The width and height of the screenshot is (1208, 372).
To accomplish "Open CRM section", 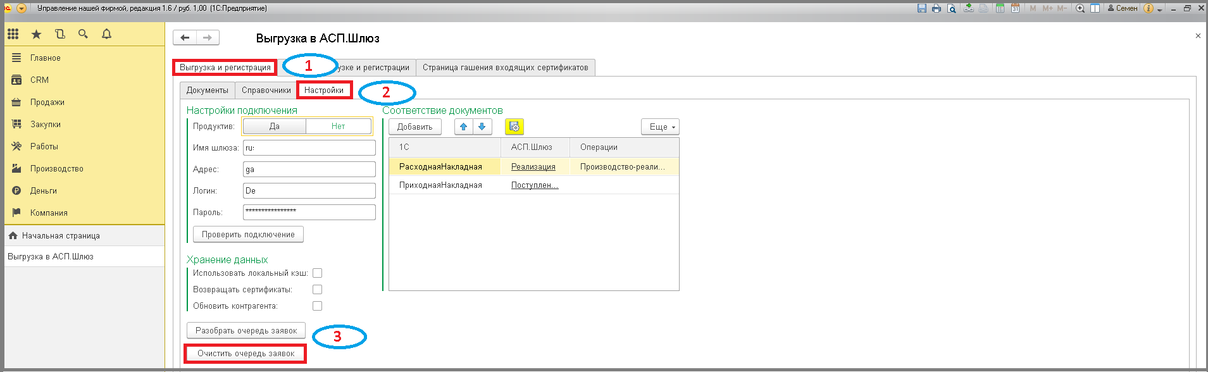I will click(x=84, y=80).
